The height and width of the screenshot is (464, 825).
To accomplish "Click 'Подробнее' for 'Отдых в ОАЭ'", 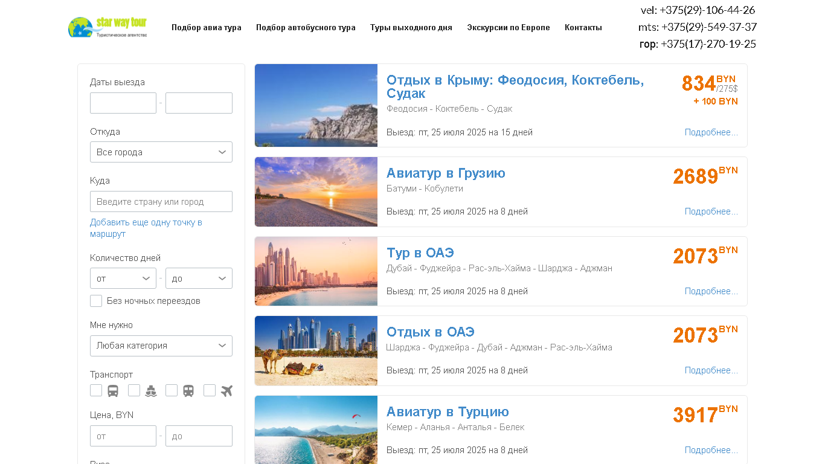I will pos(711,370).
